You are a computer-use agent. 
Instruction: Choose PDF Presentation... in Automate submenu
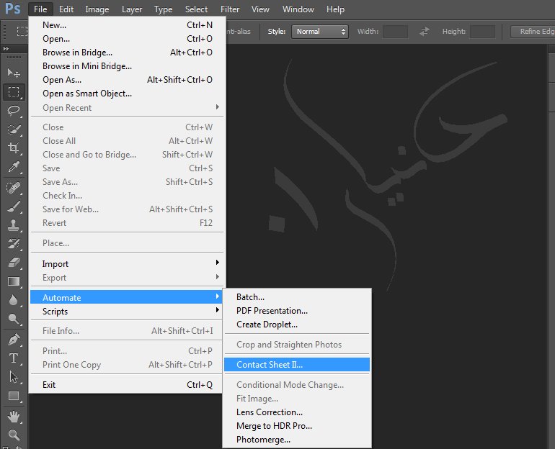(297, 311)
